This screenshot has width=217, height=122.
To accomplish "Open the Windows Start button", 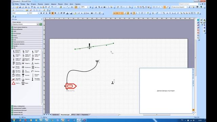I will pyautogui.click(x=14, y=120).
